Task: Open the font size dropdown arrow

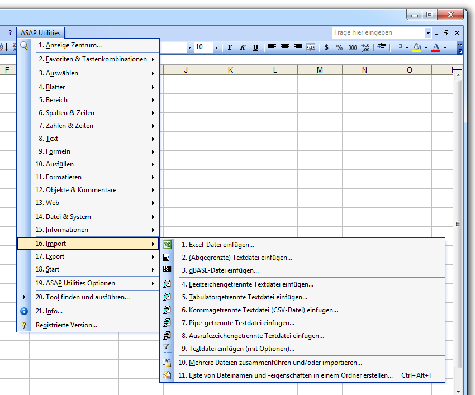Action: pyautogui.click(x=216, y=47)
